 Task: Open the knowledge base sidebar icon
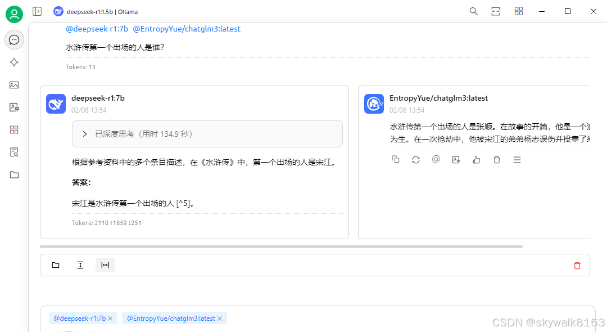click(x=14, y=152)
